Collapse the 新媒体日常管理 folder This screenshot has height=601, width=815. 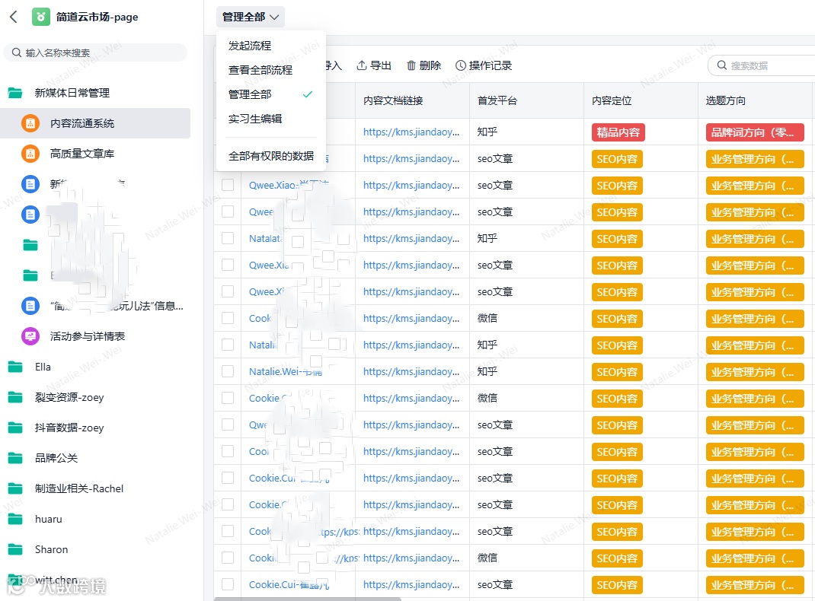(x=72, y=93)
